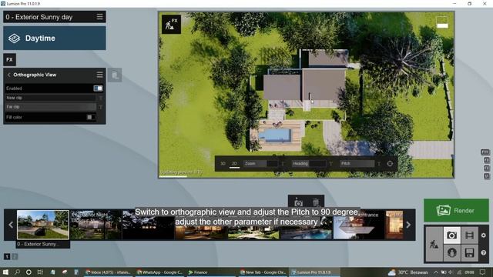This screenshot has width=493, height=277.
Task: Click the aspect ratio box in preview corner
Action: [442, 22]
